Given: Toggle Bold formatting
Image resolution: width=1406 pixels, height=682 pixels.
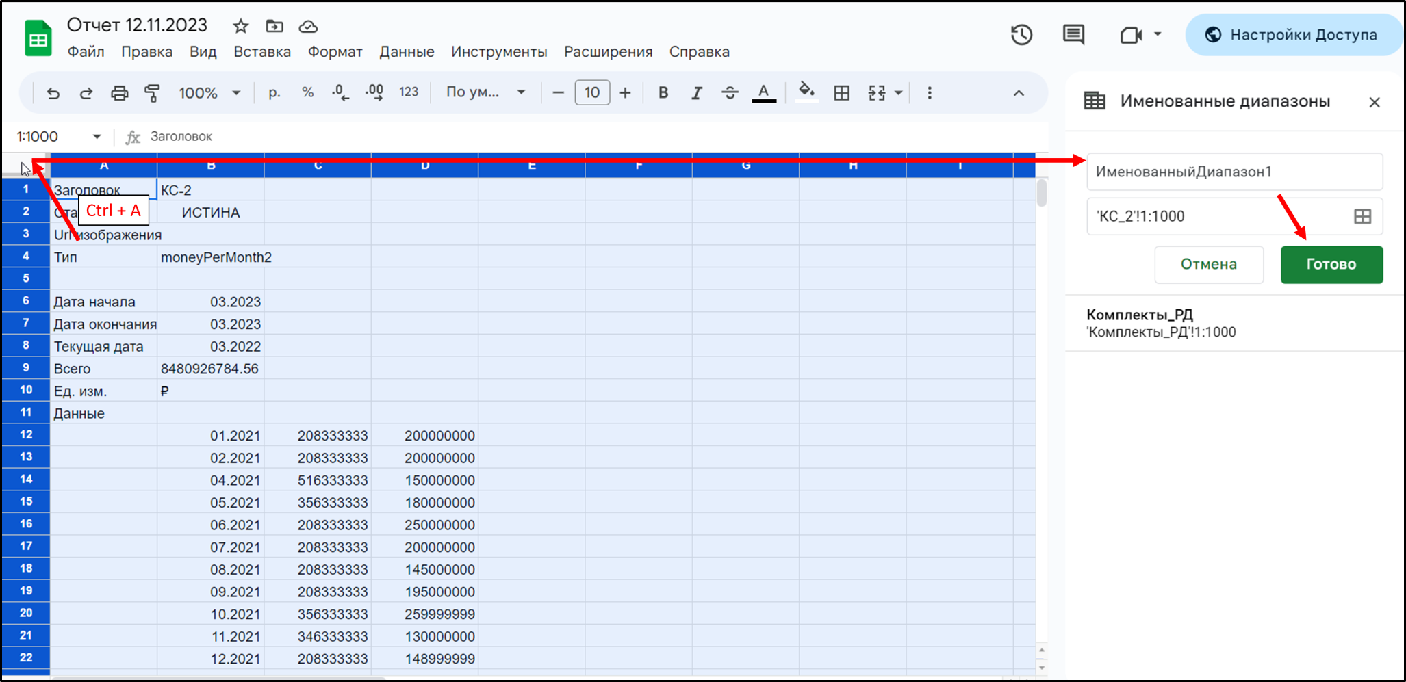Looking at the screenshot, I should point(663,92).
